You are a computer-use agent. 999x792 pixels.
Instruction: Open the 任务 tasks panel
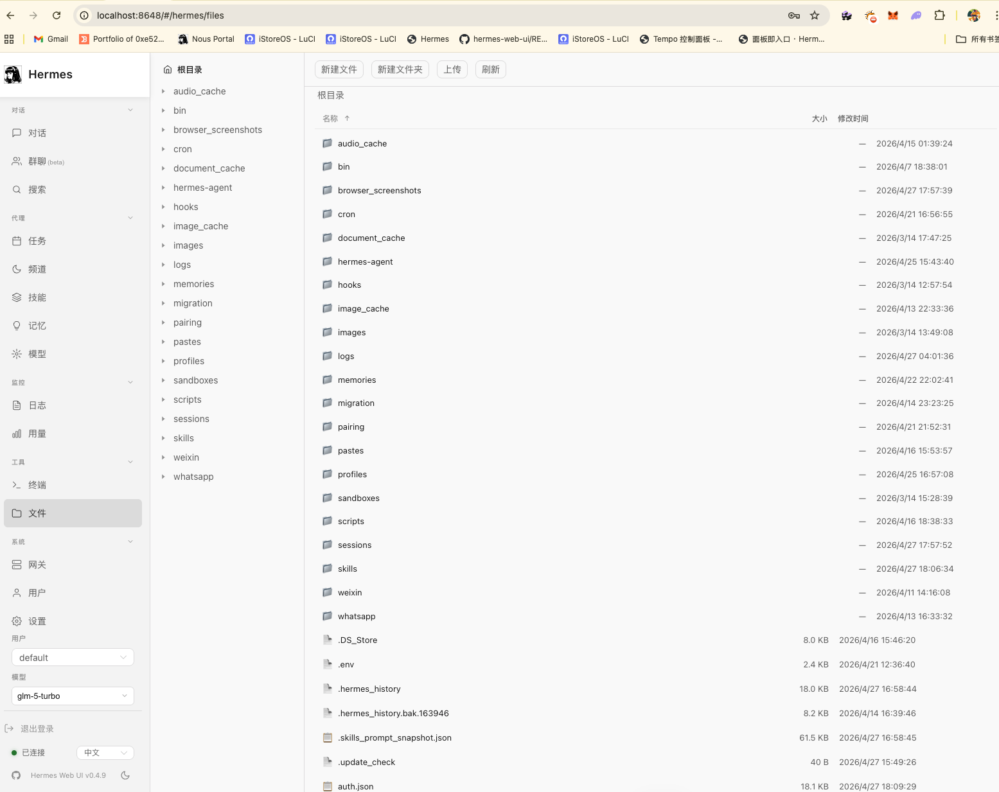pyautogui.click(x=36, y=241)
